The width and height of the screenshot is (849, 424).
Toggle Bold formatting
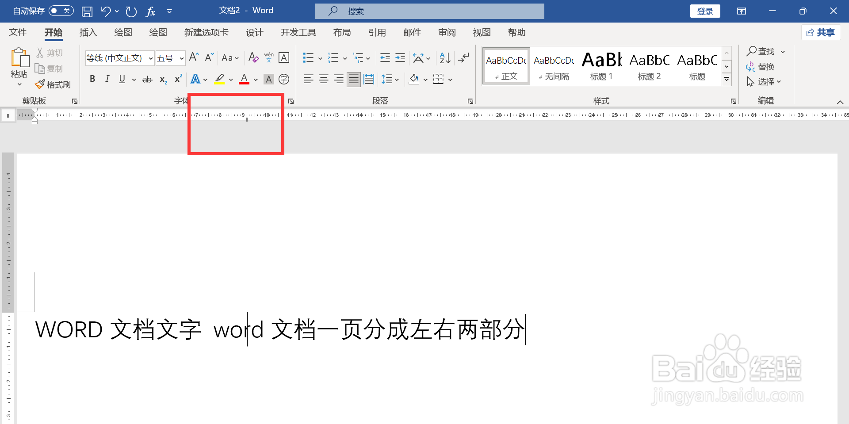tap(92, 79)
